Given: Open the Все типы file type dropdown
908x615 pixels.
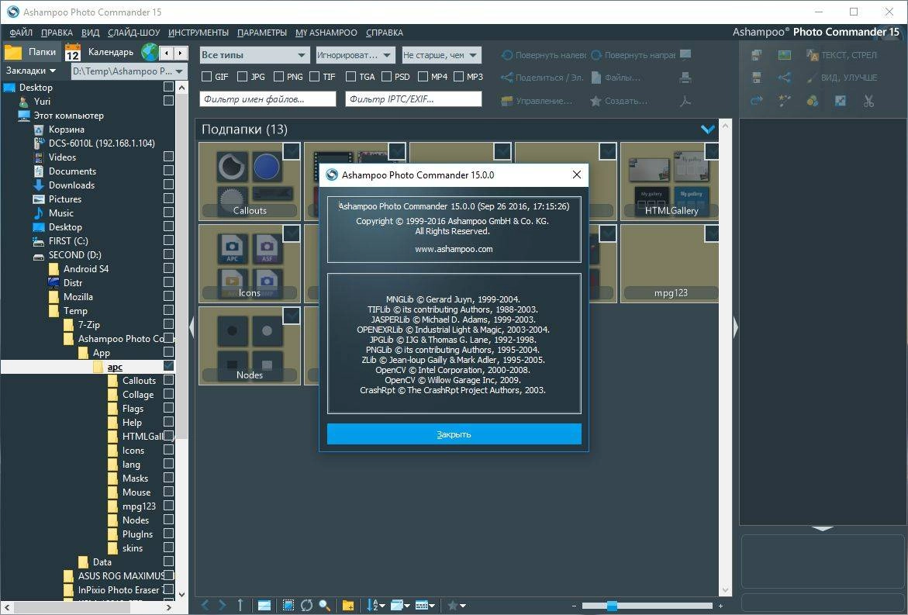Looking at the screenshot, I should pos(254,55).
